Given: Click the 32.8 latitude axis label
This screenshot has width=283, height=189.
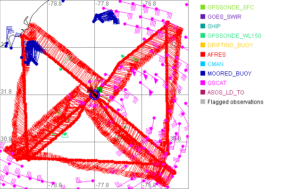Looking at the screenshot, I should pyautogui.click(x=6, y=44).
